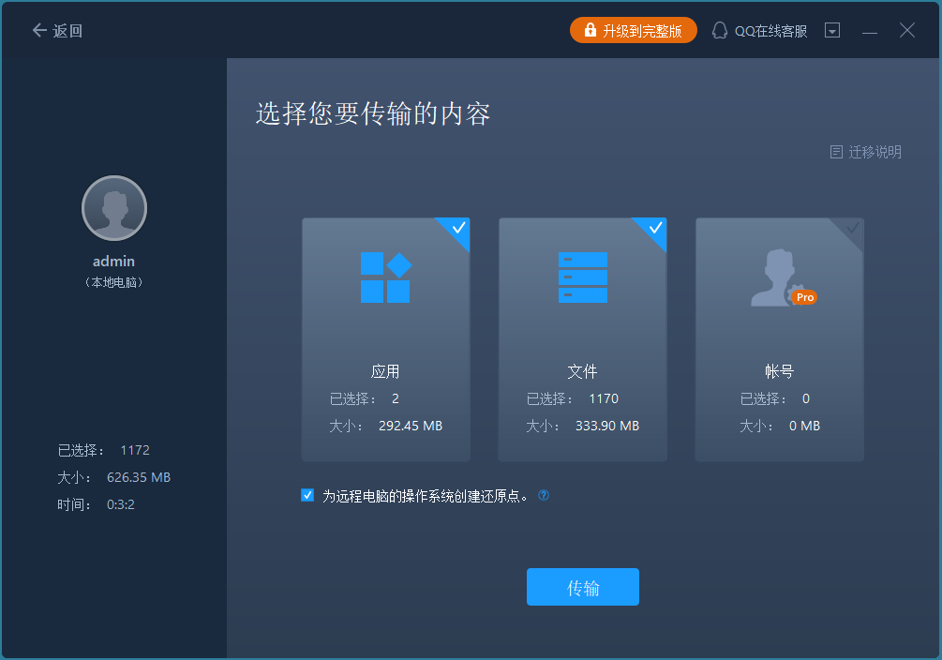The width and height of the screenshot is (942, 660).
Task: Click the lock icon on upgrade button
Action: pos(590,31)
